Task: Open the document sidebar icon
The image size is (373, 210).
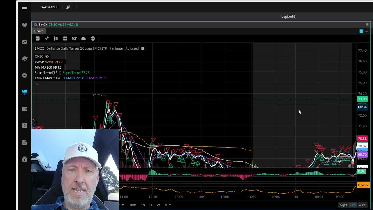Action: pyautogui.click(x=24, y=142)
